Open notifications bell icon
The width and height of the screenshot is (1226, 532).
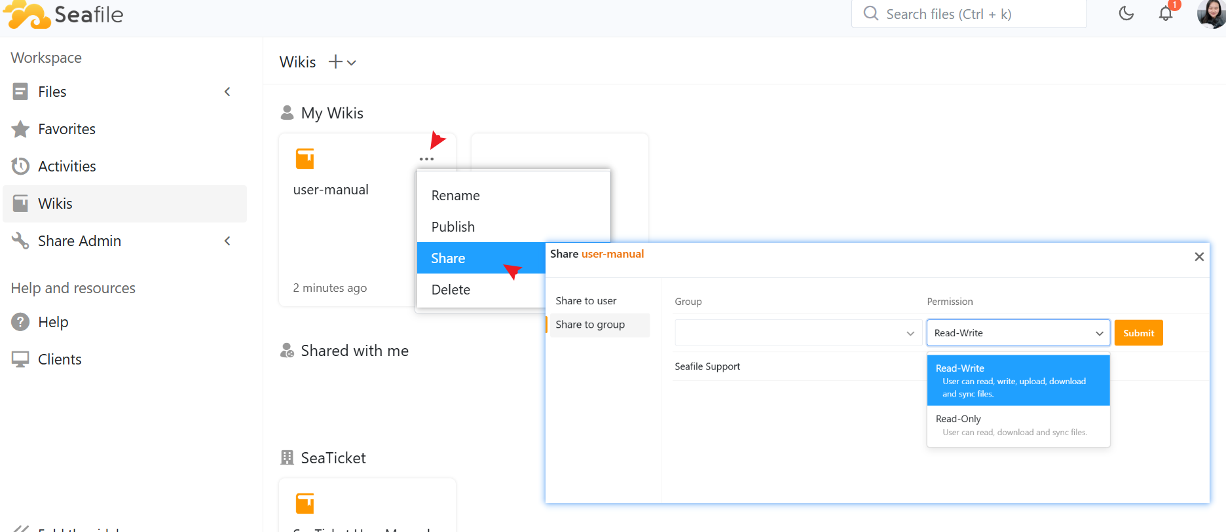click(1166, 14)
